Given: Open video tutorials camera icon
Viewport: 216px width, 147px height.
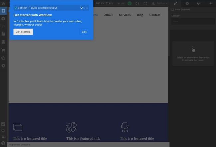Looking at the screenshot, I should 3,137.
